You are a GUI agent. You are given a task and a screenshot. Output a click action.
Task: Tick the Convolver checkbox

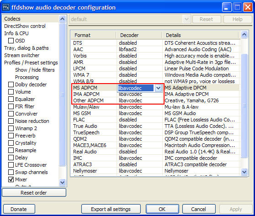(x=11, y=114)
